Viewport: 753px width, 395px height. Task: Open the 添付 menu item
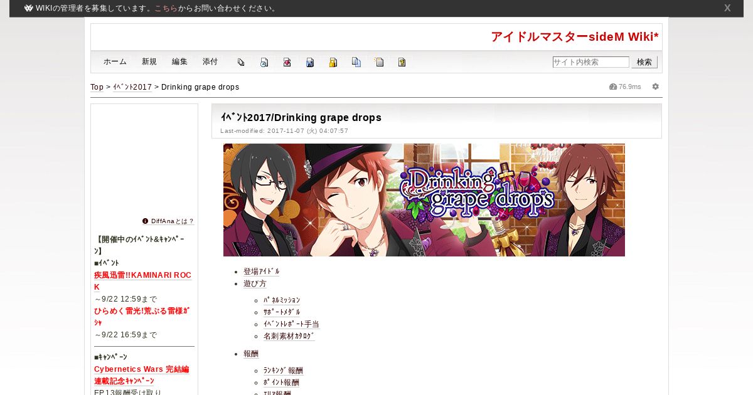pos(210,62)
